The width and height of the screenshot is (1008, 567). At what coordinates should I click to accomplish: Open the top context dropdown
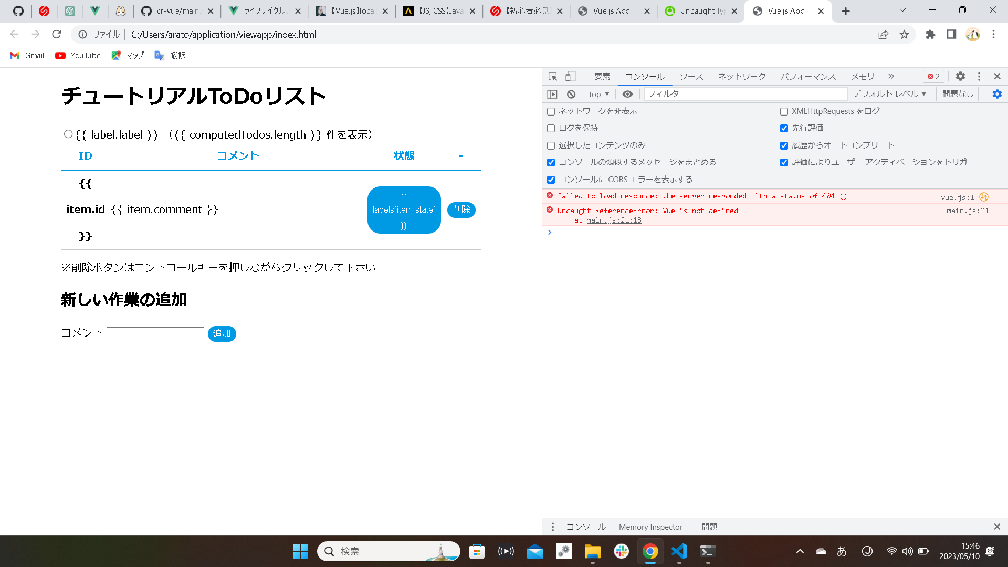pos(598,94)
